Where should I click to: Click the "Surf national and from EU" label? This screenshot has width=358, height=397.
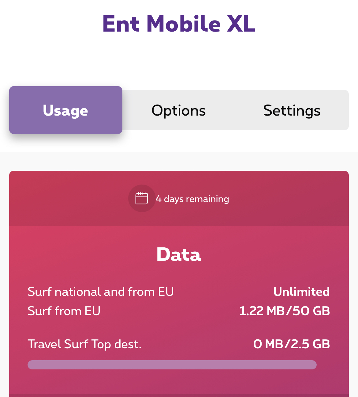tap(101, 292)
